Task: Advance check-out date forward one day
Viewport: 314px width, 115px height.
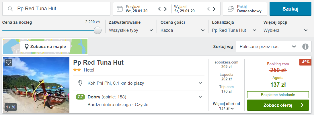Action: point(214,9)
